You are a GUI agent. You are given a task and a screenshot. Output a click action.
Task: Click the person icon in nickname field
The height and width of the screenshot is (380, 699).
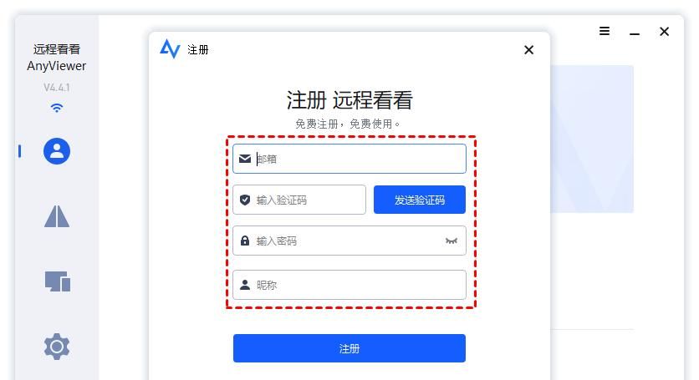[245, 285]
